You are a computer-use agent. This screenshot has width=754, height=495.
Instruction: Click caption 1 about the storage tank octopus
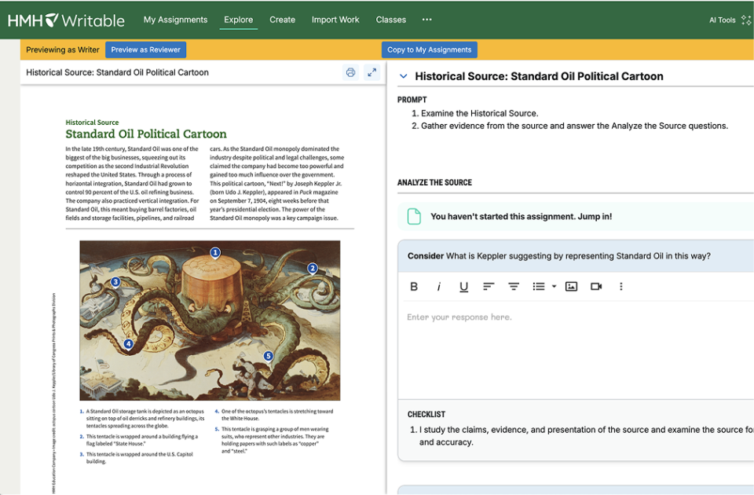(x=142, y=419)
